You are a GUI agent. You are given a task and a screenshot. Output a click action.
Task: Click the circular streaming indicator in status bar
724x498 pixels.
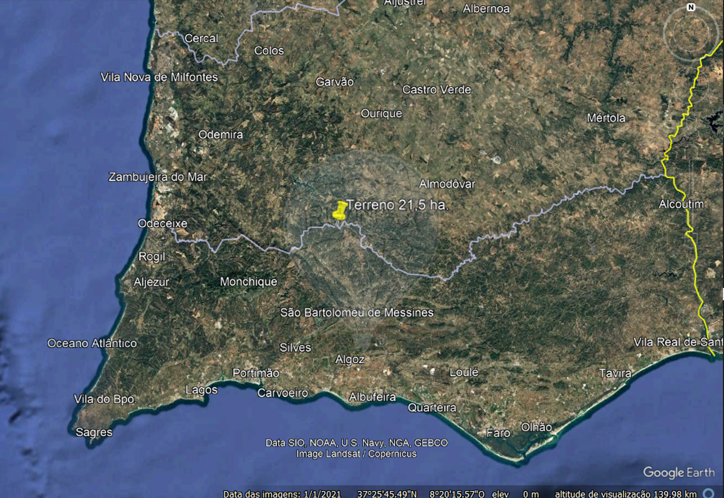708,494
